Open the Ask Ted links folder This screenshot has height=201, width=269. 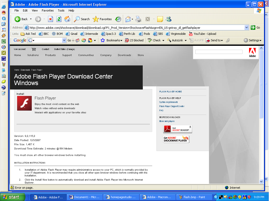tap(28, 34)
